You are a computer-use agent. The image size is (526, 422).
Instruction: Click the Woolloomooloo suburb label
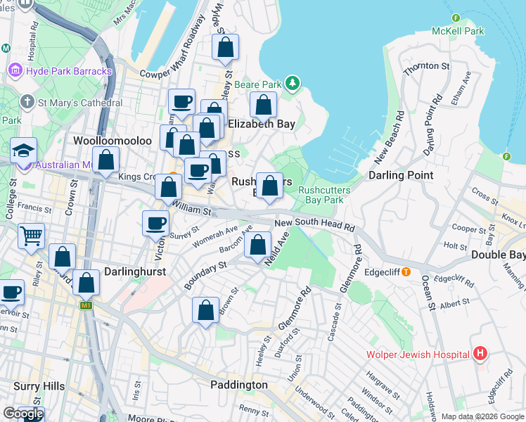pos(113,141)
